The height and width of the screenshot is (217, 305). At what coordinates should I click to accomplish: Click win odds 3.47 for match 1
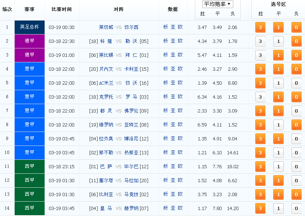pyautogui.click(x=202, y=27)
